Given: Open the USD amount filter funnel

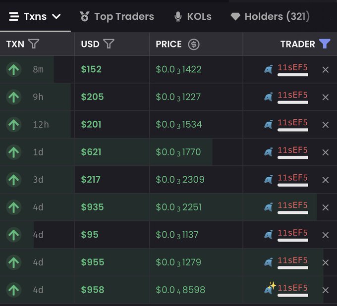Looking at the screenshot, I should tap(109, 44).
